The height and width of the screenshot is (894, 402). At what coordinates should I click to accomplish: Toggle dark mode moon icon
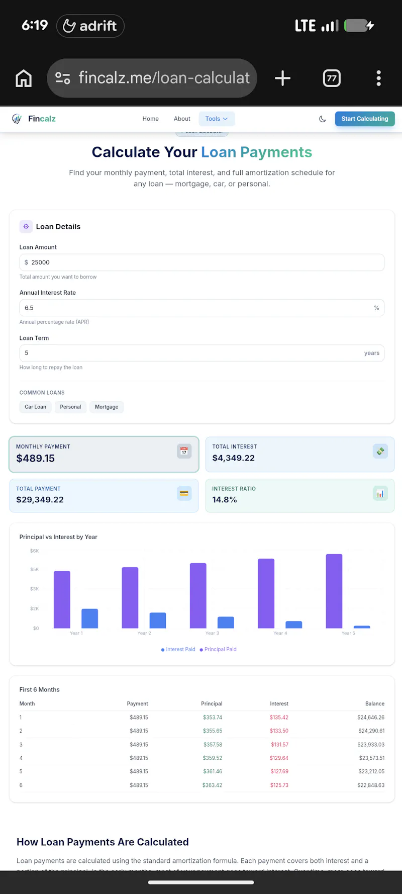pos(323,119)
